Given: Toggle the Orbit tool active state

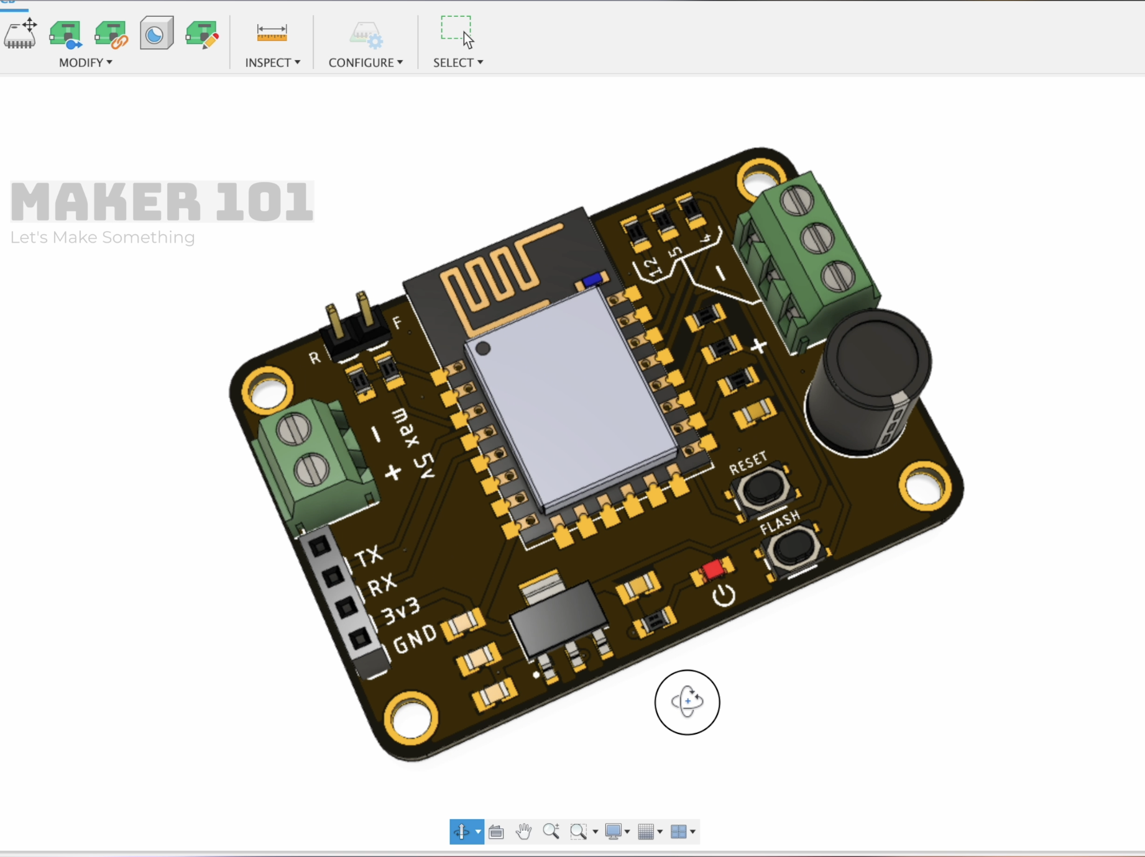Looking at the screenshot, I should click(x=462, y=832).
